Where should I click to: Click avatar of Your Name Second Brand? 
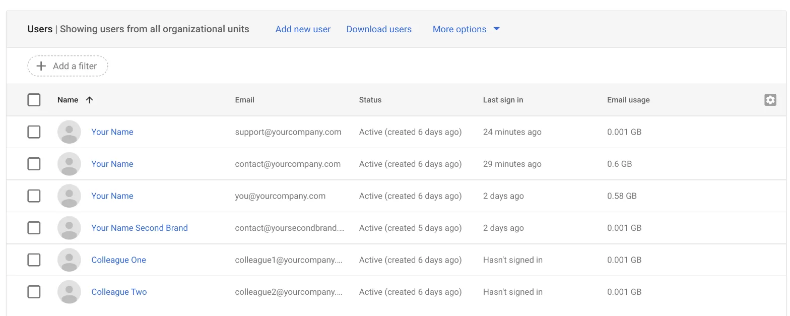pyautogui.click(x=69, y=228)
